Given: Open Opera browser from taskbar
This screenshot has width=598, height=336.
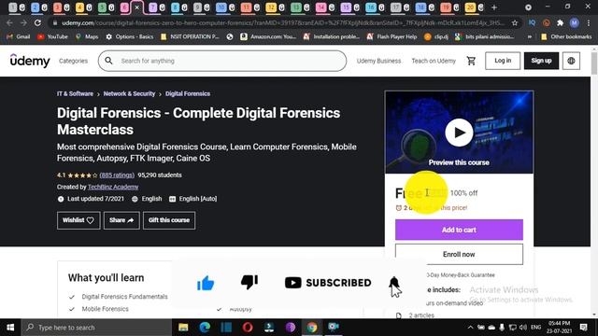Looking at the screenshot, I should (x=248, y=328).
